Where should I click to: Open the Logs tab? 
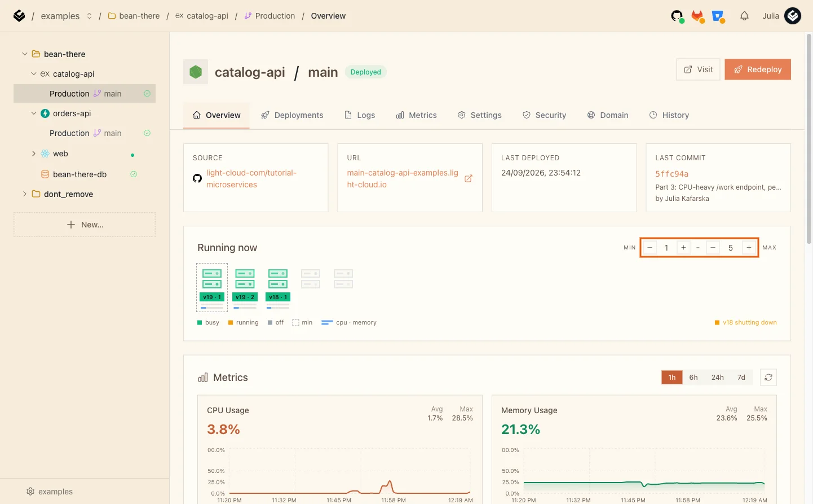click(x=360, y=115)
